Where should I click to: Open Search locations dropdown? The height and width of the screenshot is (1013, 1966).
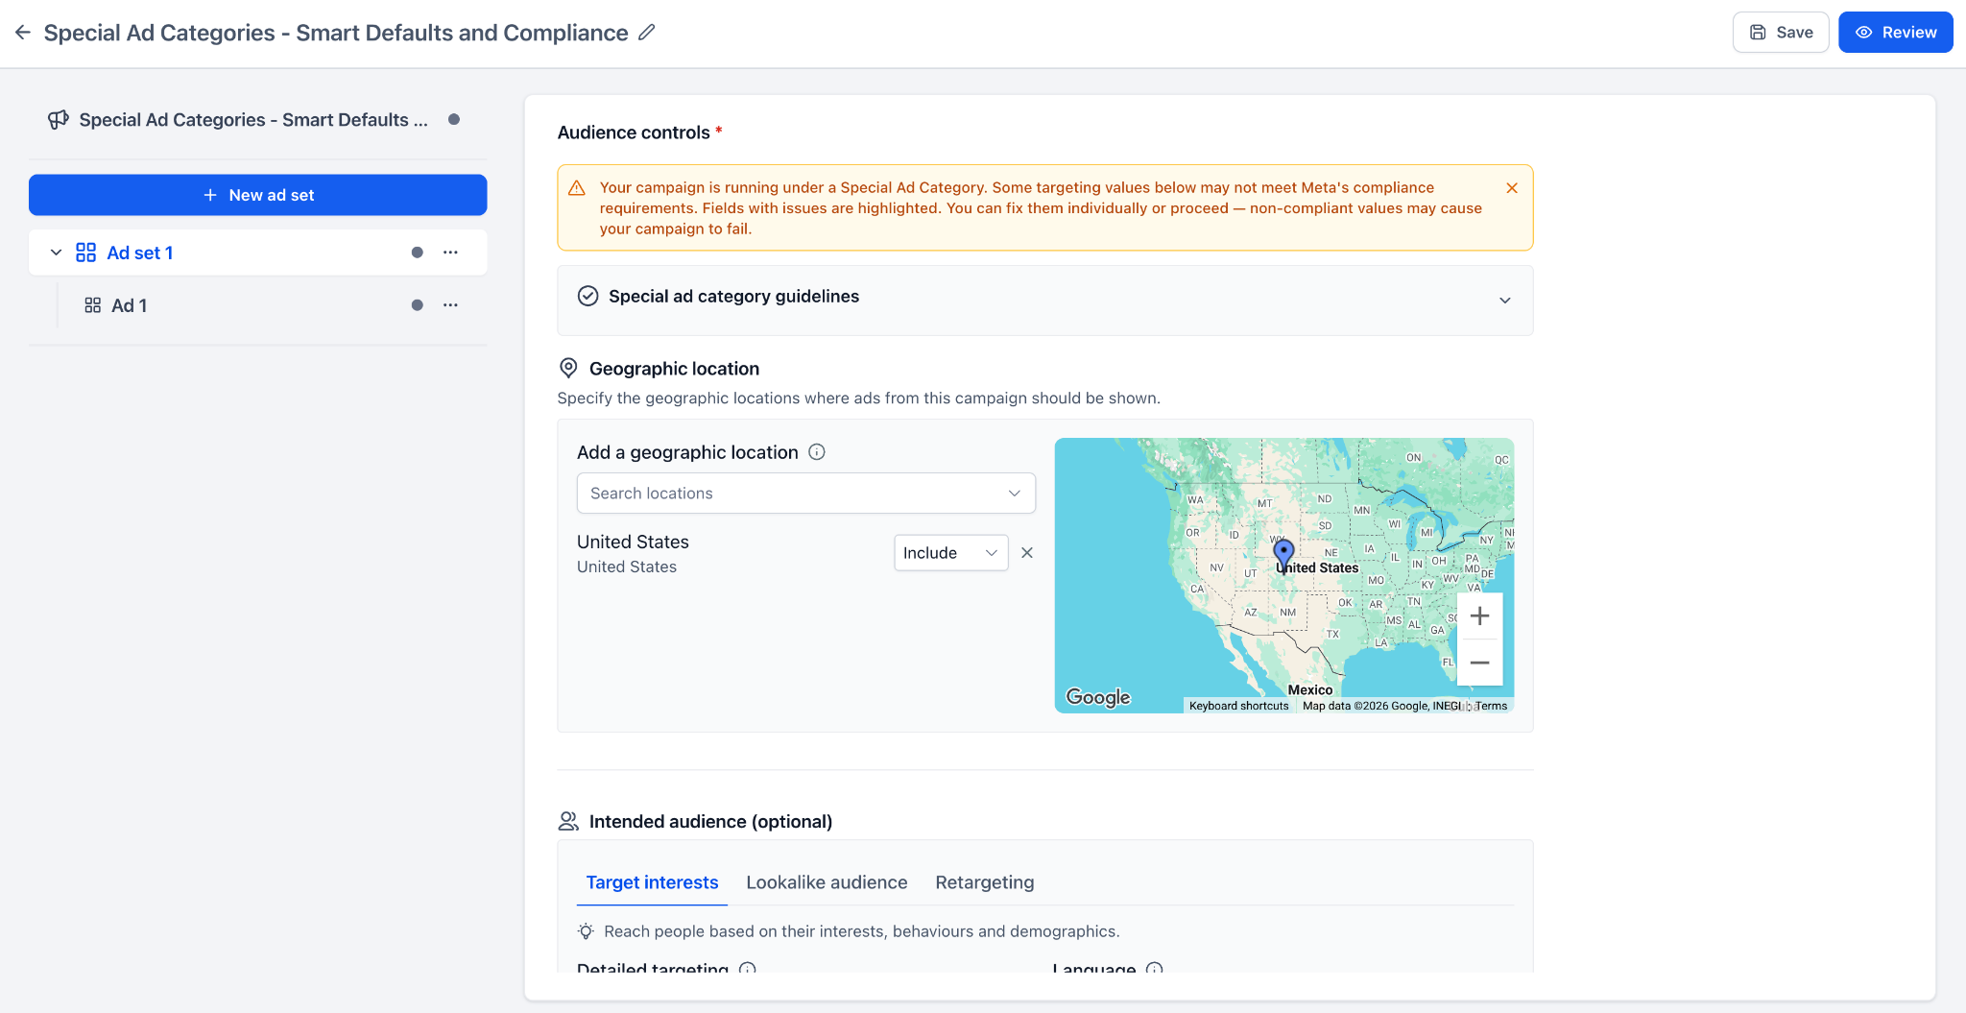click(805, 494)
